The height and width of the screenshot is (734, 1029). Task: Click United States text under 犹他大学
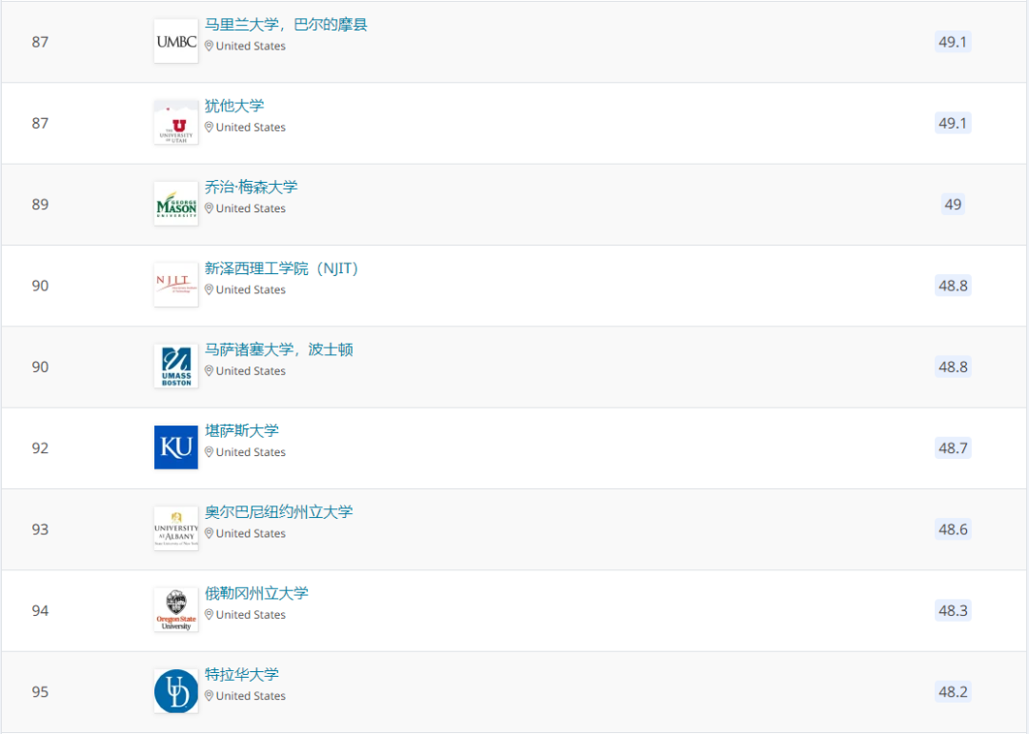251,128
